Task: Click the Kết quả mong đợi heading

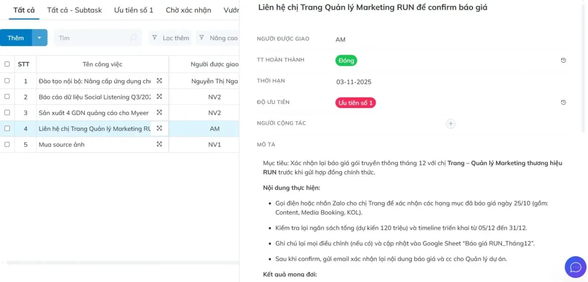Action: coord(290,275)
